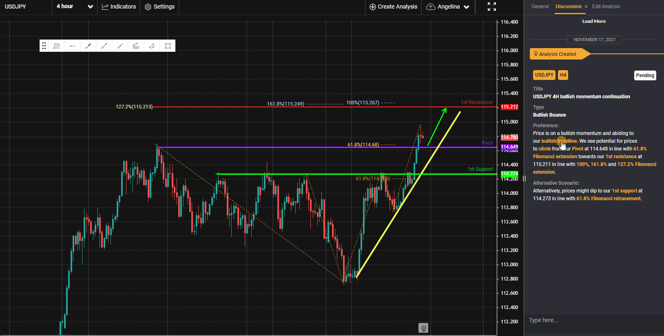
Task: Select the trend line segment tool
Action: (x=104, y=46)
